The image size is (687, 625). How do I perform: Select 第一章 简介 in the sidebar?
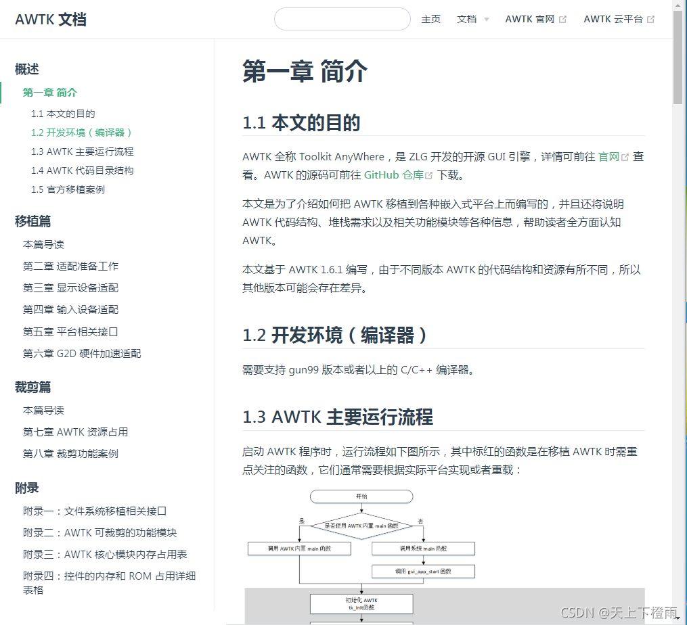50,93
